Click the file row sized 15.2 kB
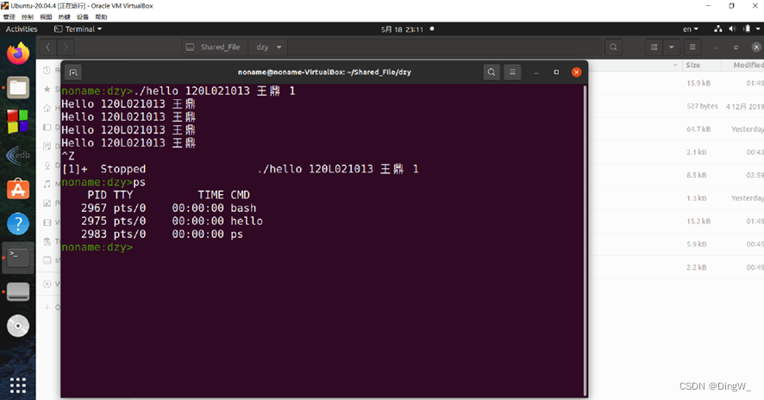This screenshot has height=400, width=764. (x=676, y=222)
